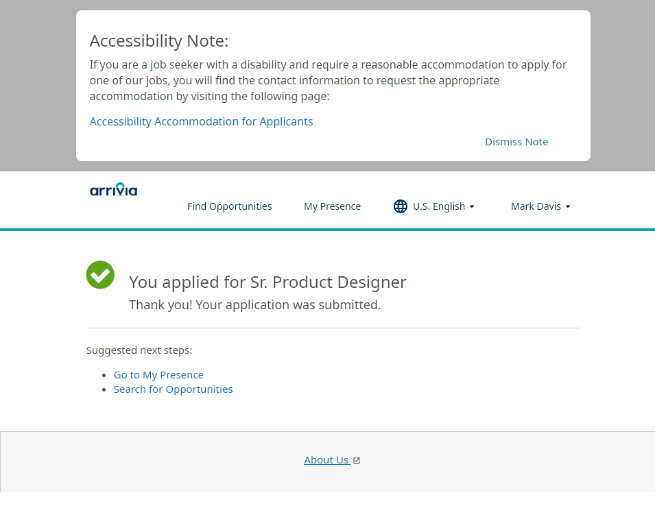Expand the caret next to U.S. English
The width and height of the screenshot is (655, 508).
(x=472, y=207)
